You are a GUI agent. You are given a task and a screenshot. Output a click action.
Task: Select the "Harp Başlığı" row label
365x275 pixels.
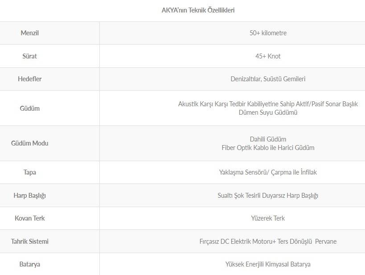[x=30, y=196]
